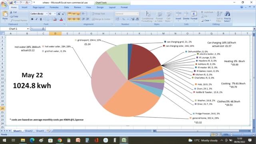256x144 pixels.
Task: Switch to Normal view in status bar
Action: click(213, 134)
